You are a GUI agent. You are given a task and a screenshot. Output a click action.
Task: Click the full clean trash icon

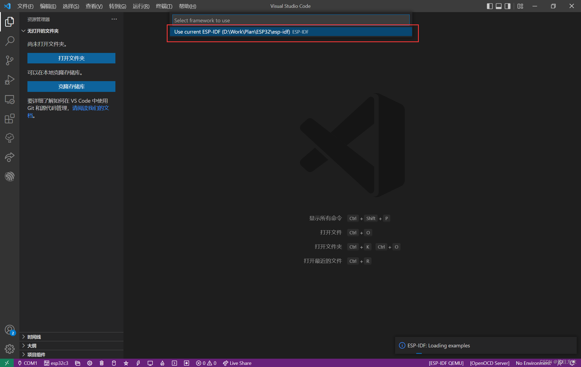[102, 363]
